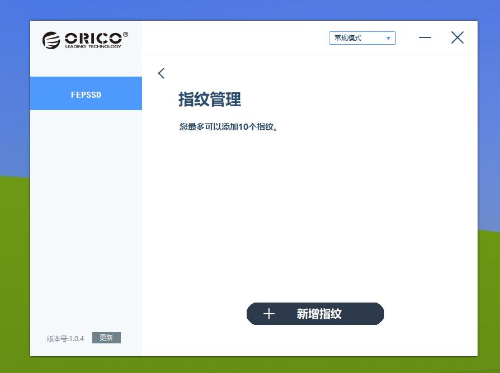Click the back navigation chevron arrow

point(161,73)
